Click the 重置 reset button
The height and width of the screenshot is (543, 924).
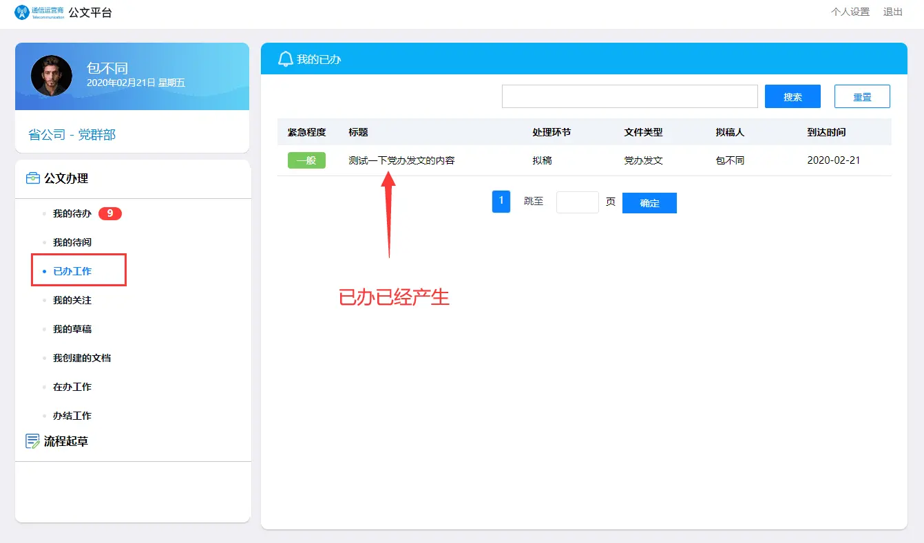coord(862,96)
